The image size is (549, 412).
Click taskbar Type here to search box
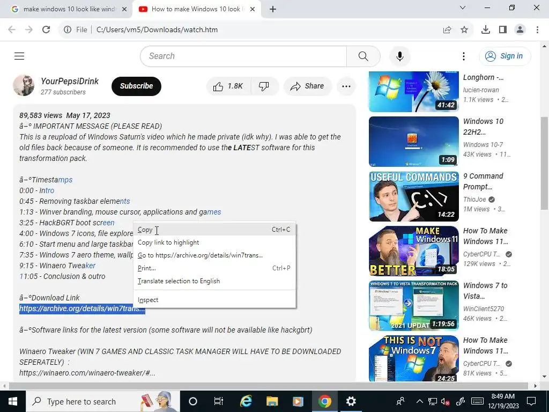point(103,401)
